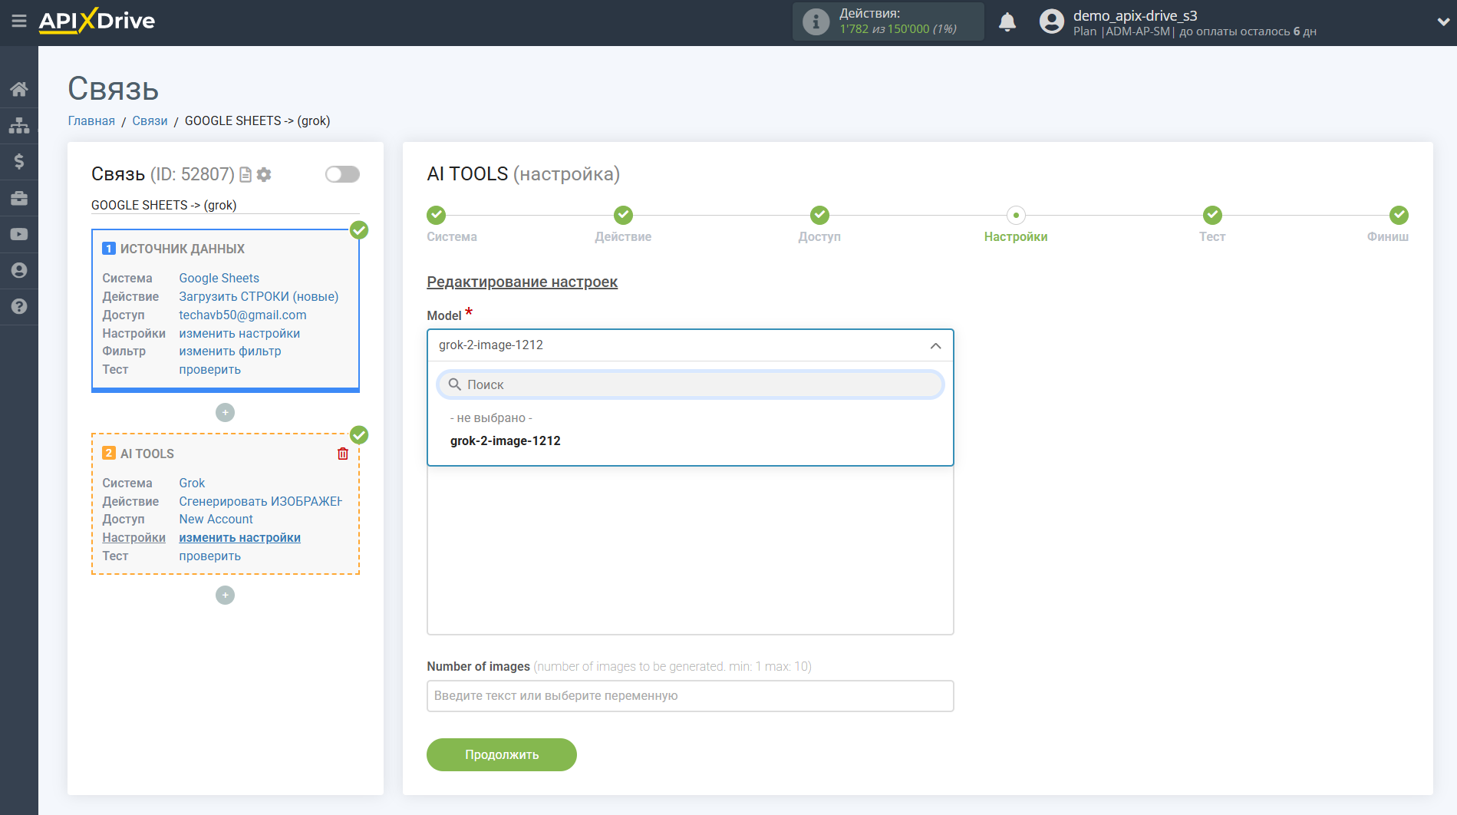Choose the 'не выбрано' option in the list
The height and width of the screenshot is (815, 1457).
point(491,417)
